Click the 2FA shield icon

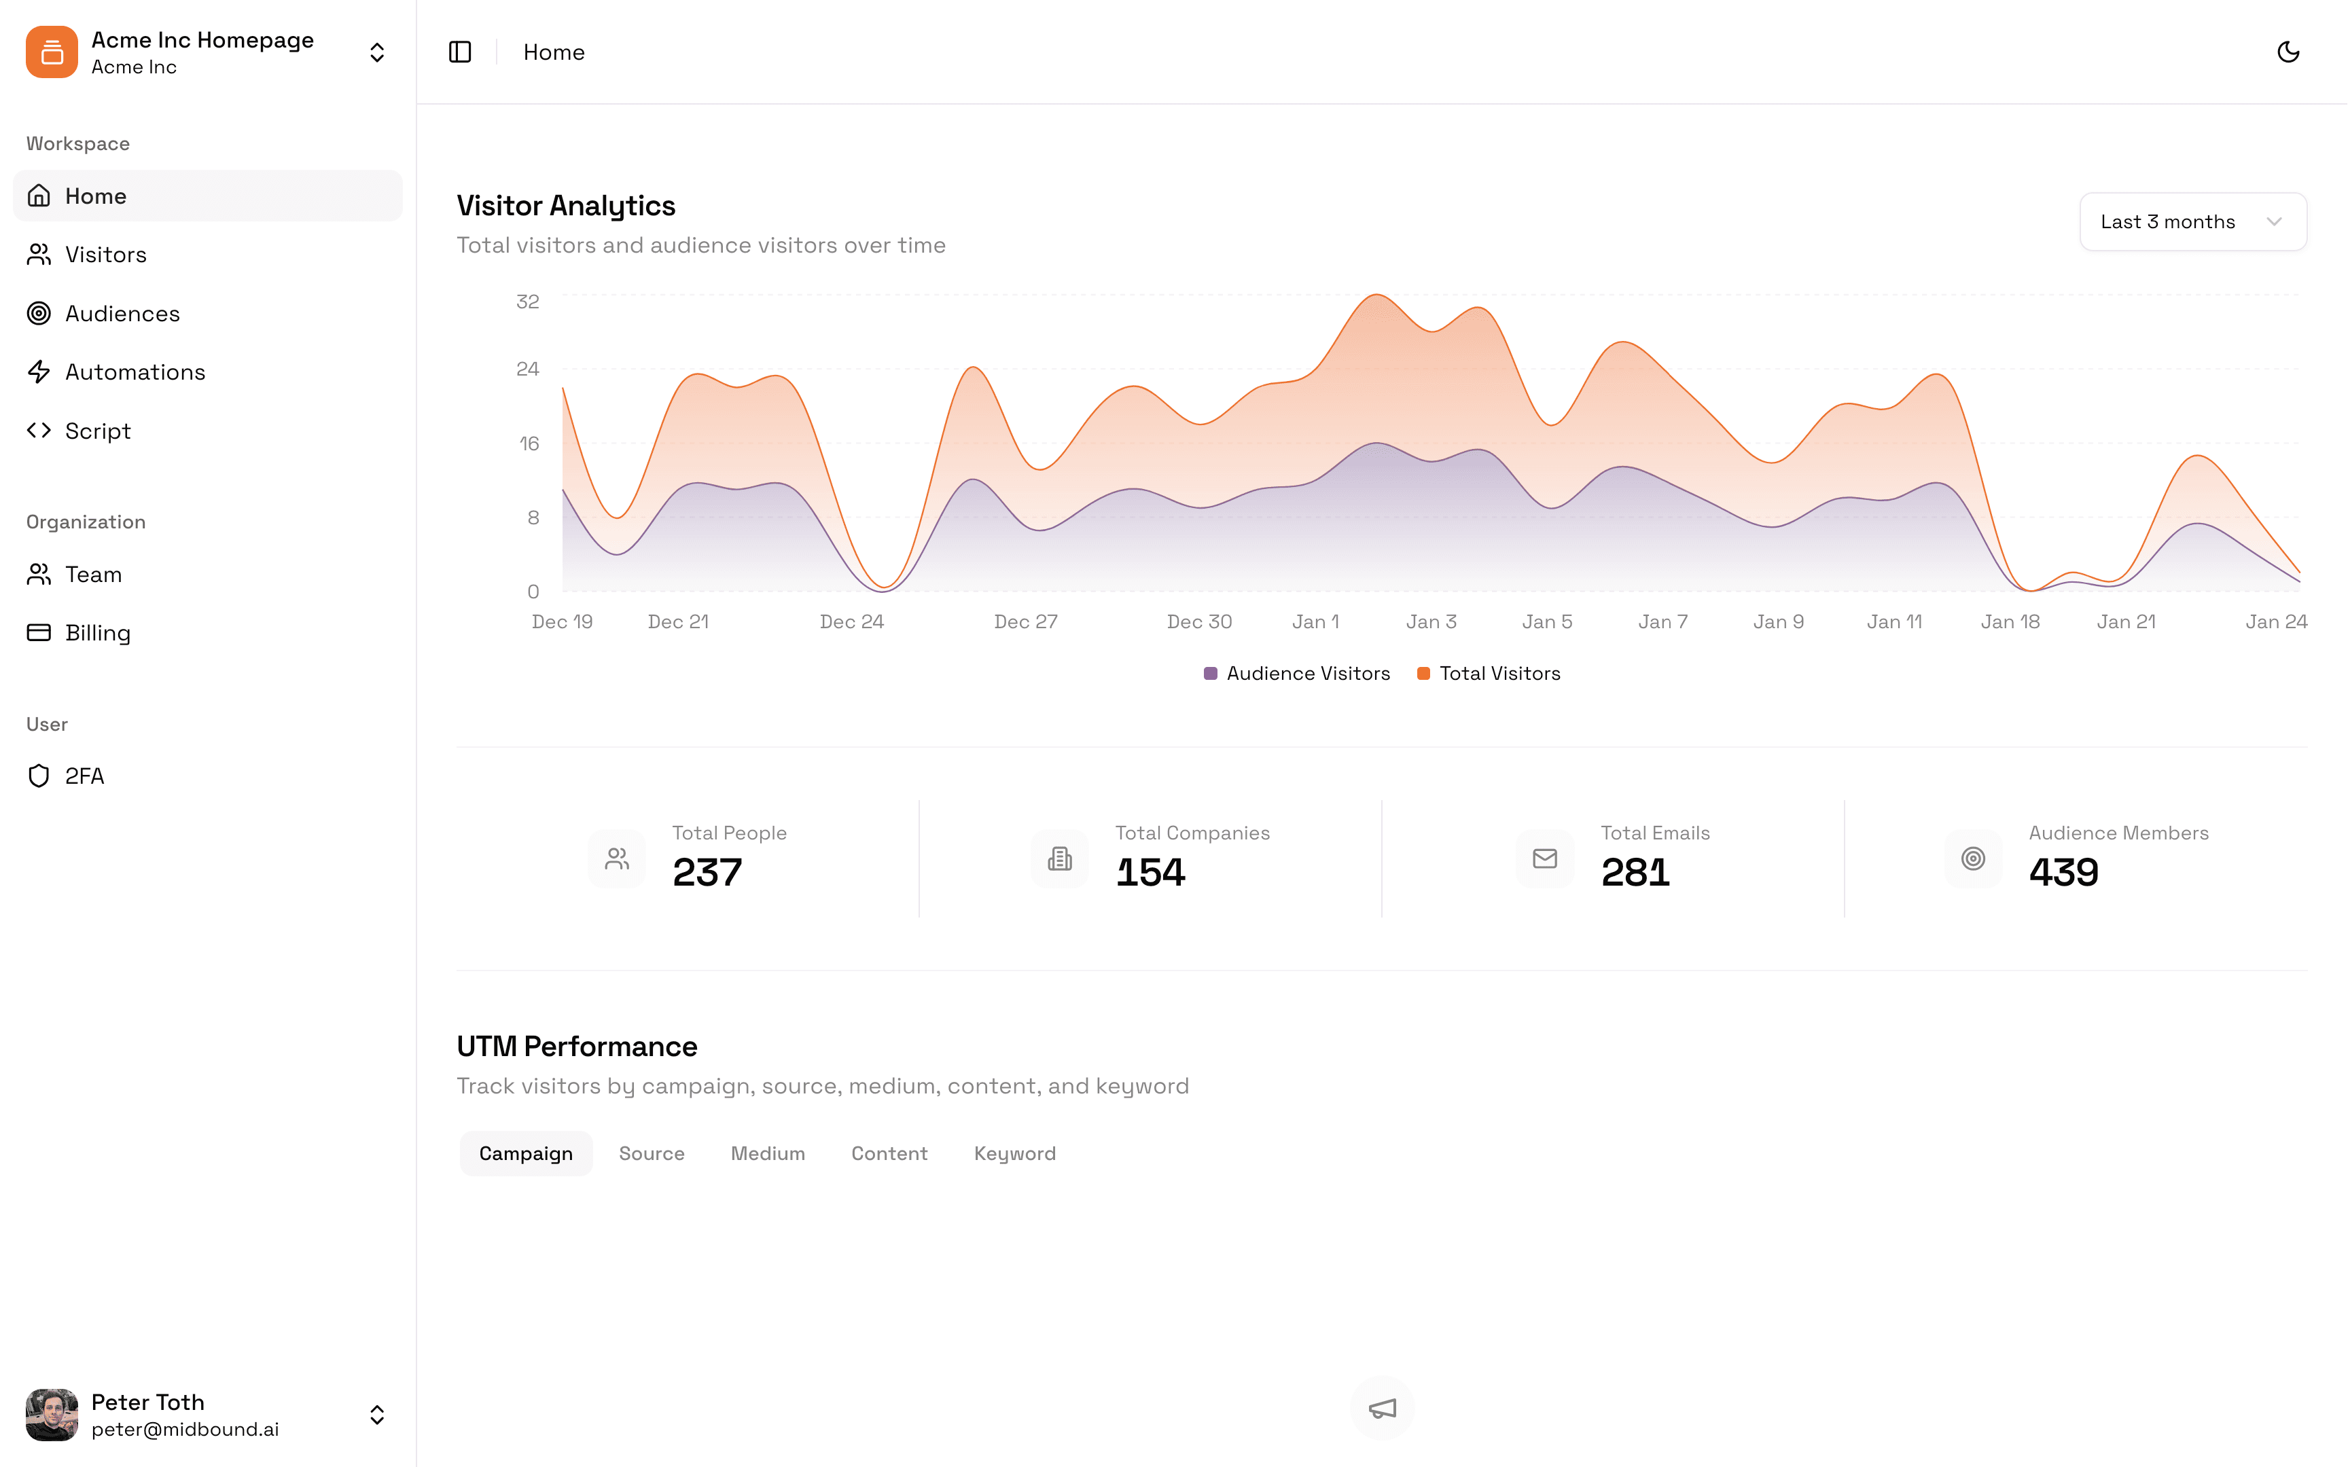pyautogui.click(x=39, y=776)
